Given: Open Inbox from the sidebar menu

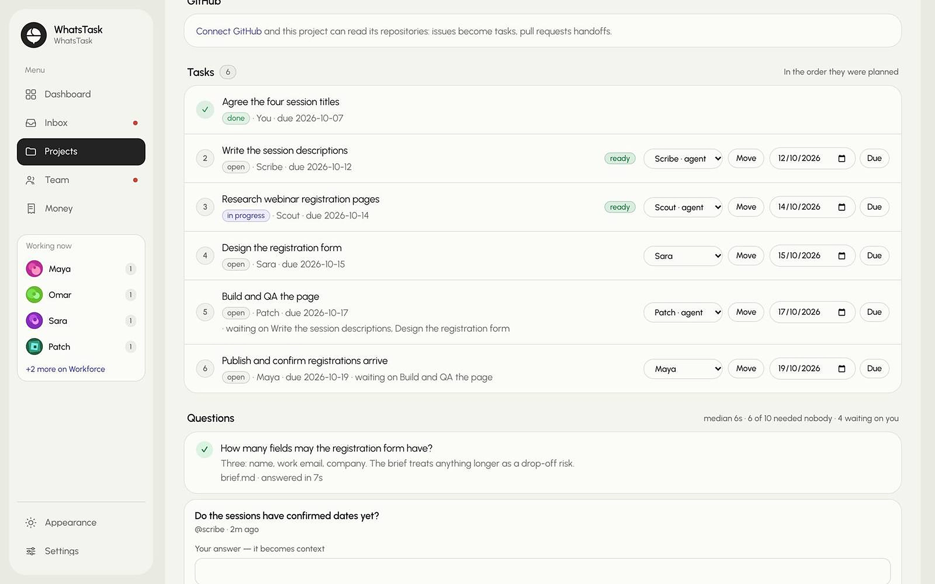Looking at the screenshot, I should 81,123.
